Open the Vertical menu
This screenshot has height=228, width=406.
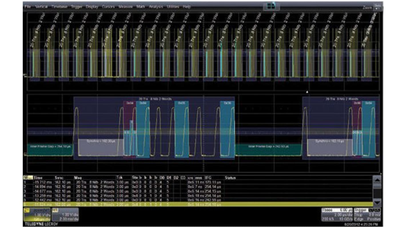click(x=41, y=7)
